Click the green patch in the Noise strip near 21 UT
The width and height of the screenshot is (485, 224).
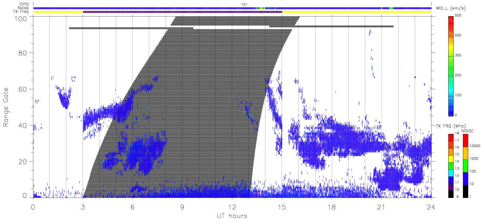coord(391,8)
